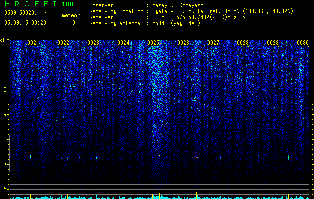Click the tallest yellow spike below 0028

click(241, 194)
